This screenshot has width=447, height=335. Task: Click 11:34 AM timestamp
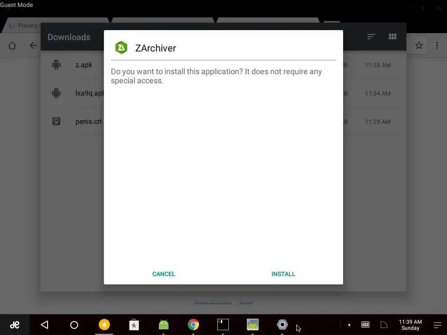(x=378, y=93)
